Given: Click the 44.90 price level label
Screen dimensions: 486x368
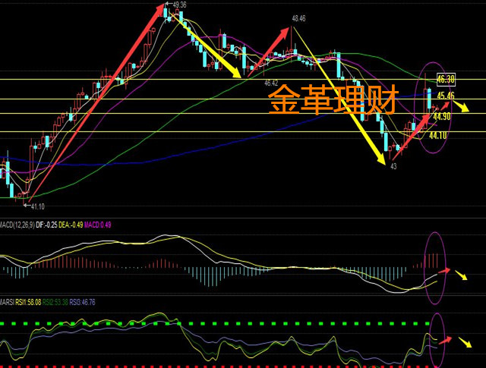Looking at the screenshot, I should click(442, 117).
